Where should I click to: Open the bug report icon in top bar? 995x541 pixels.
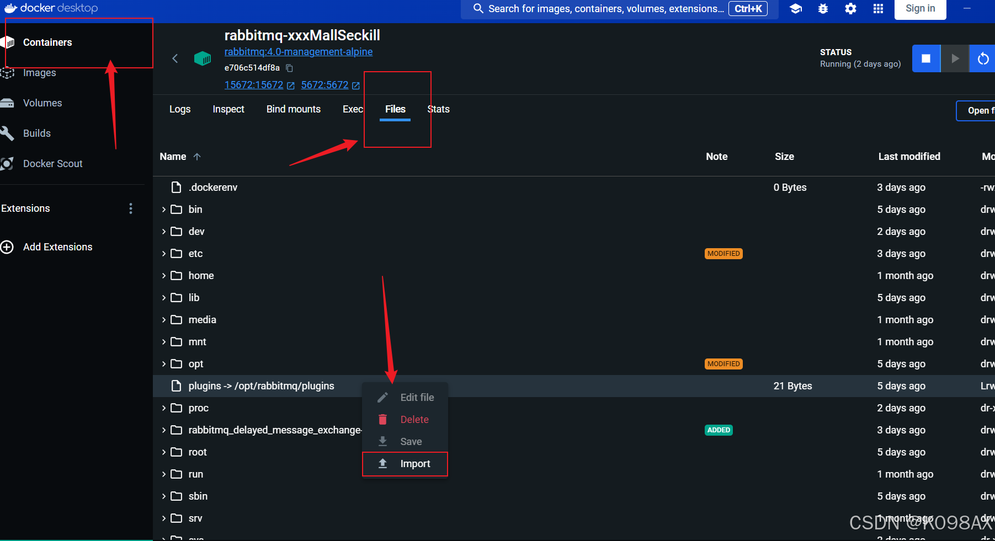coord(823,9)
